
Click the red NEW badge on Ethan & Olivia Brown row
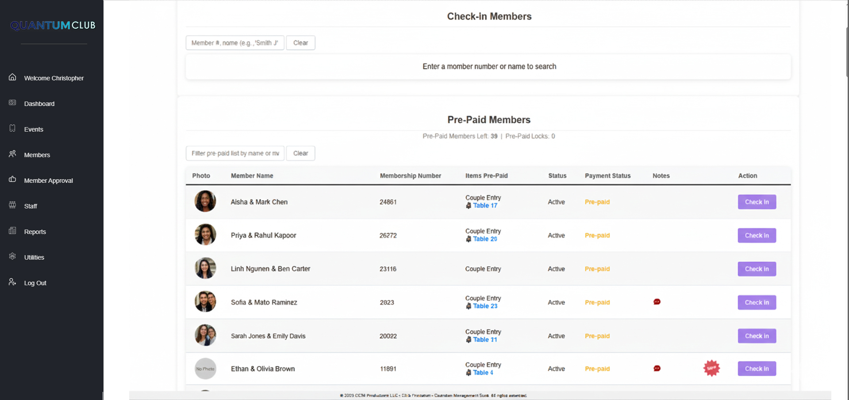(x=711, y=368)
